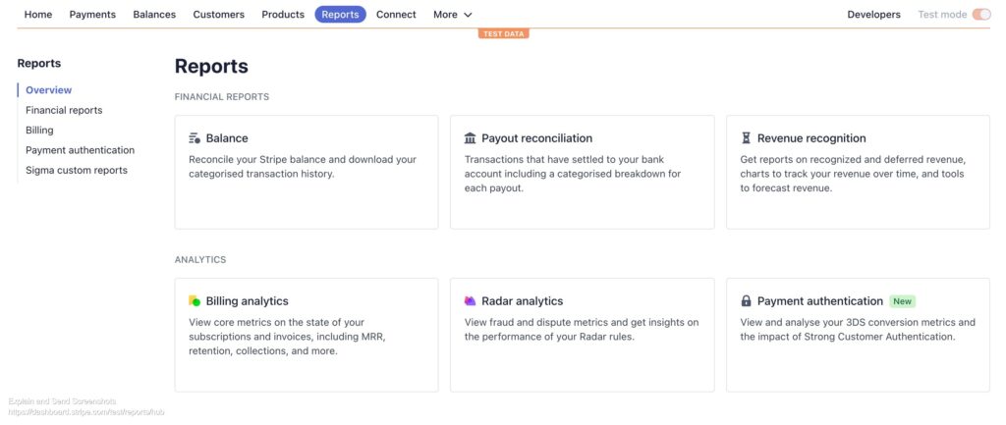Go to the Home tab
The width and height of the screenshot is (1006, 425).
point(38,14)
